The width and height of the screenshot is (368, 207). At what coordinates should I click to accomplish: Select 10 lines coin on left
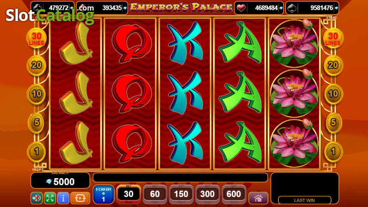(37, 94)
